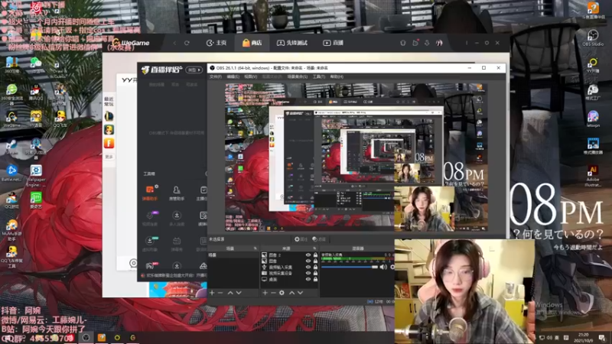Remove the selected scene in OBS
Screen dimensions: 612x344
pyautogui.click(x=220, y=293)
